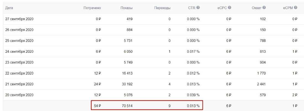Viewport: 304px width, 111px height.
Task: Click the 2 441 reach value
Action: [261, 84]
